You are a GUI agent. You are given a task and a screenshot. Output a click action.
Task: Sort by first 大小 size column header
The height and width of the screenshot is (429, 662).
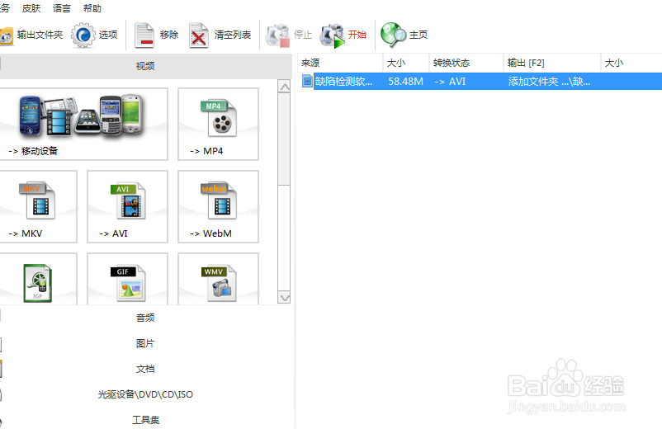pos(406,63)
